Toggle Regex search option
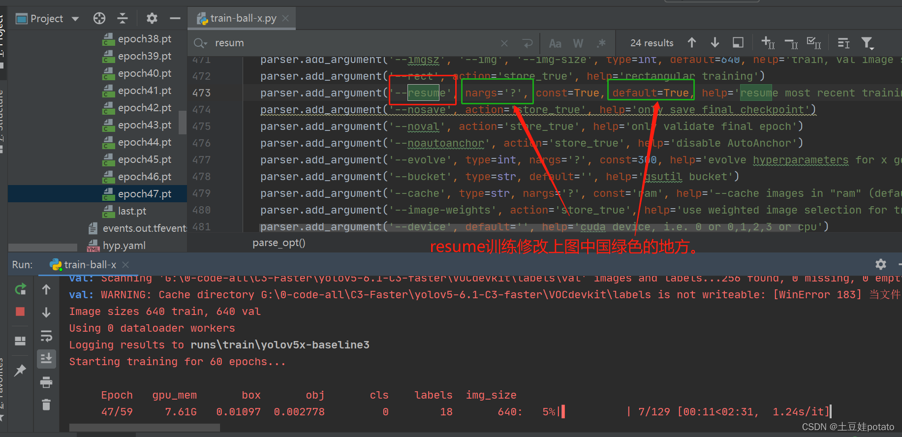Image resolution: width=902 pixels, height=437 pixels. click(x=601, y=43)
